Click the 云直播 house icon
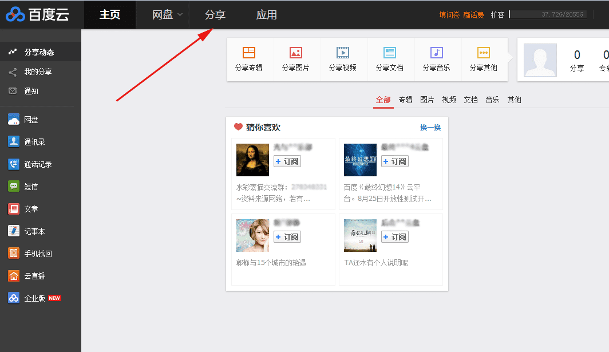 point(14,276)
